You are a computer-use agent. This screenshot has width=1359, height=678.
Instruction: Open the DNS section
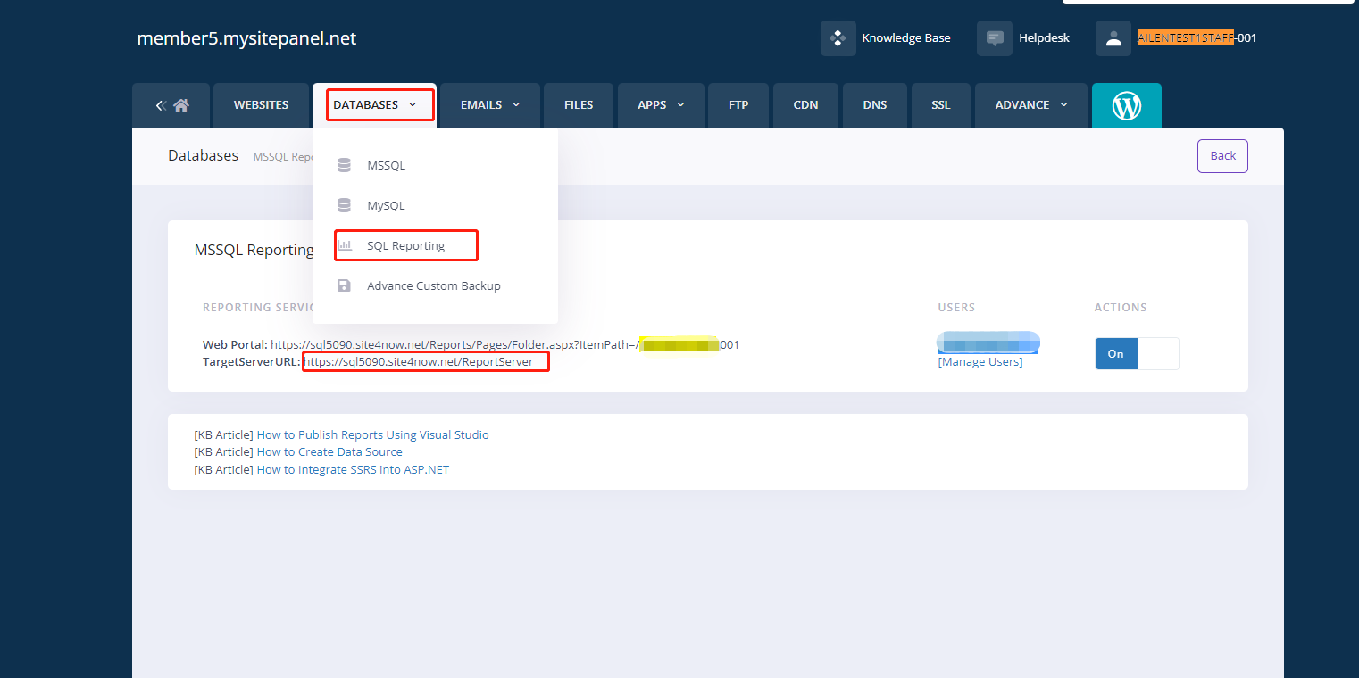pyautogui.click(x=874, y=104)
